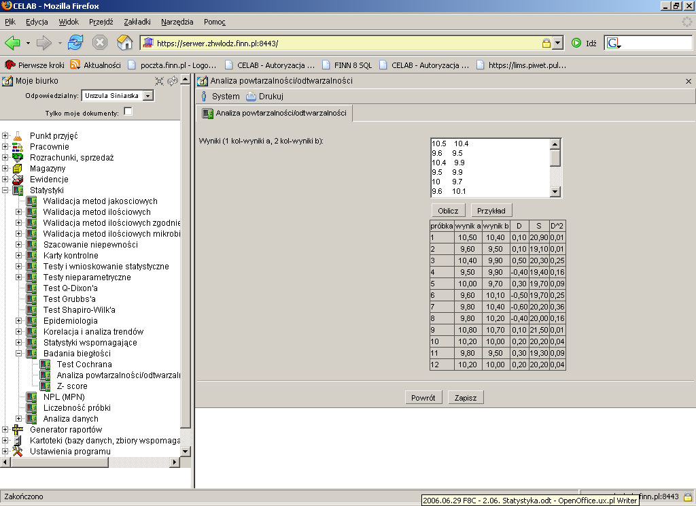Open the Edycja menu

[37, 22]
